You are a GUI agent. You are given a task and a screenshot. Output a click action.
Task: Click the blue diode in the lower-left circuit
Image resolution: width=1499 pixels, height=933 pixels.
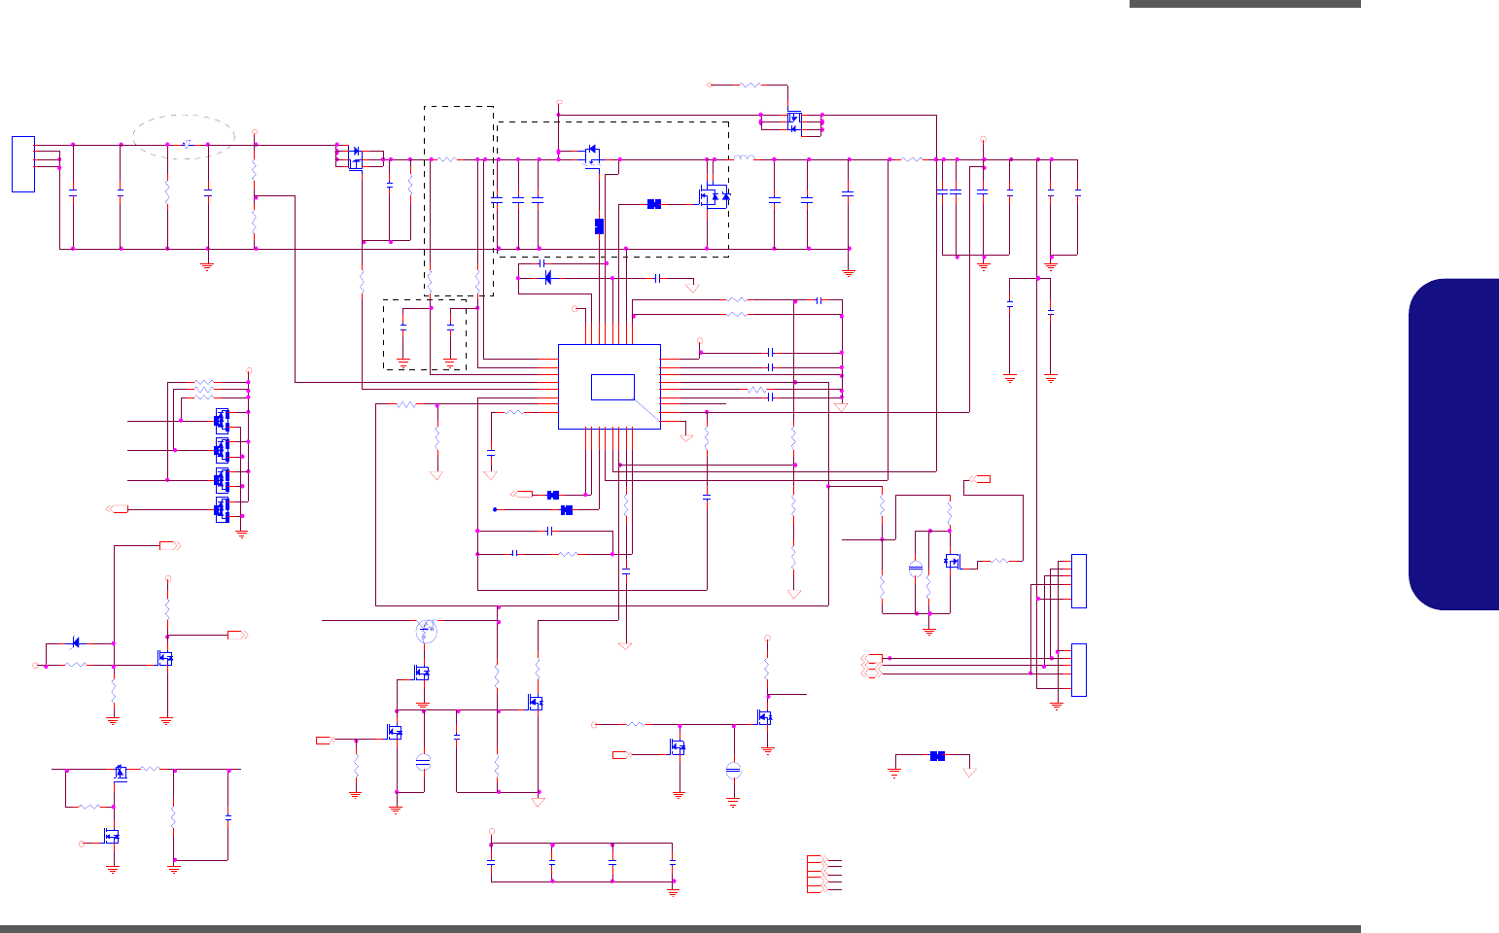(77, 642)
